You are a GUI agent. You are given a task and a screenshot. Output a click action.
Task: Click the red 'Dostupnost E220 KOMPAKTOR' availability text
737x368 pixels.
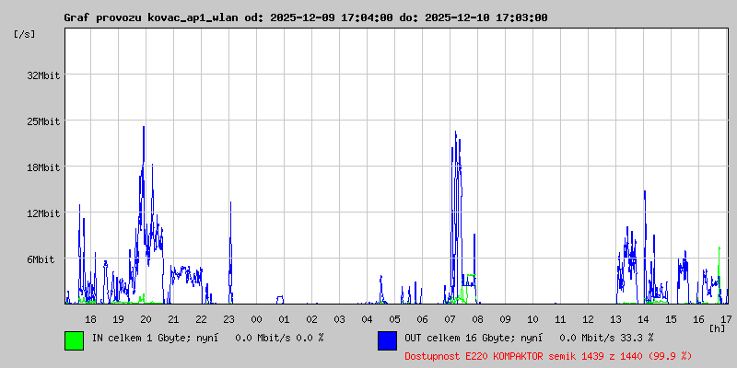pos(548,356)
